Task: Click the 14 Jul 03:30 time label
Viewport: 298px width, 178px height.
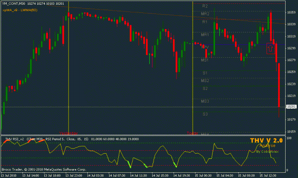Action: click(95, 175)
